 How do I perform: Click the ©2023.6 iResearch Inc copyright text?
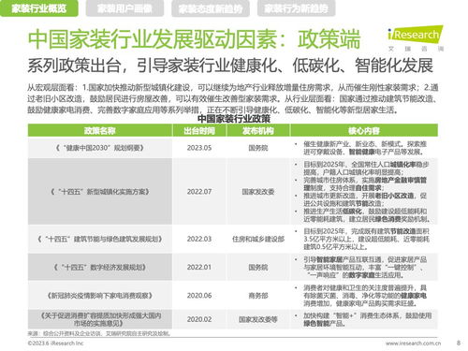tap(55, 344)
